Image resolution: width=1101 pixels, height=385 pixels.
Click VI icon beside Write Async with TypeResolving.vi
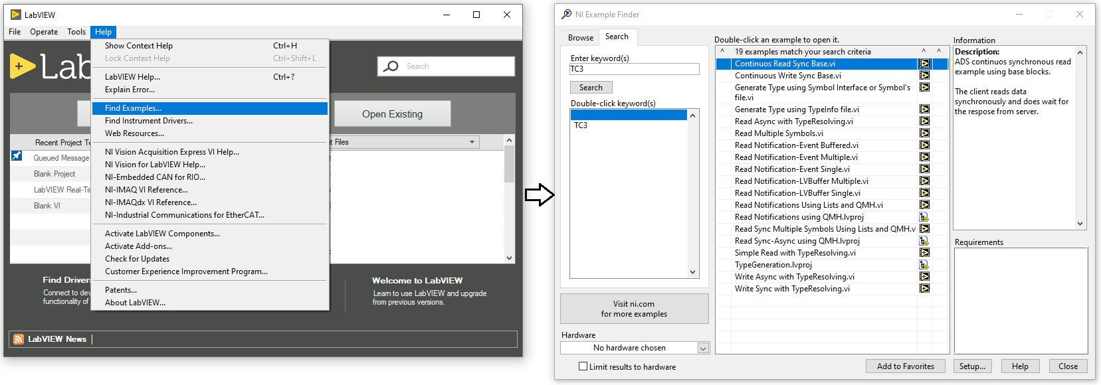click(924, 277)
